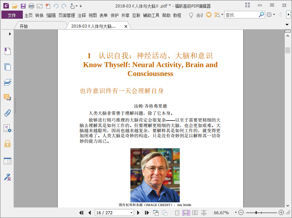This screenshot has width=292, height=218.
Task: Toggle two-page facing view
Action: [195, 213]
